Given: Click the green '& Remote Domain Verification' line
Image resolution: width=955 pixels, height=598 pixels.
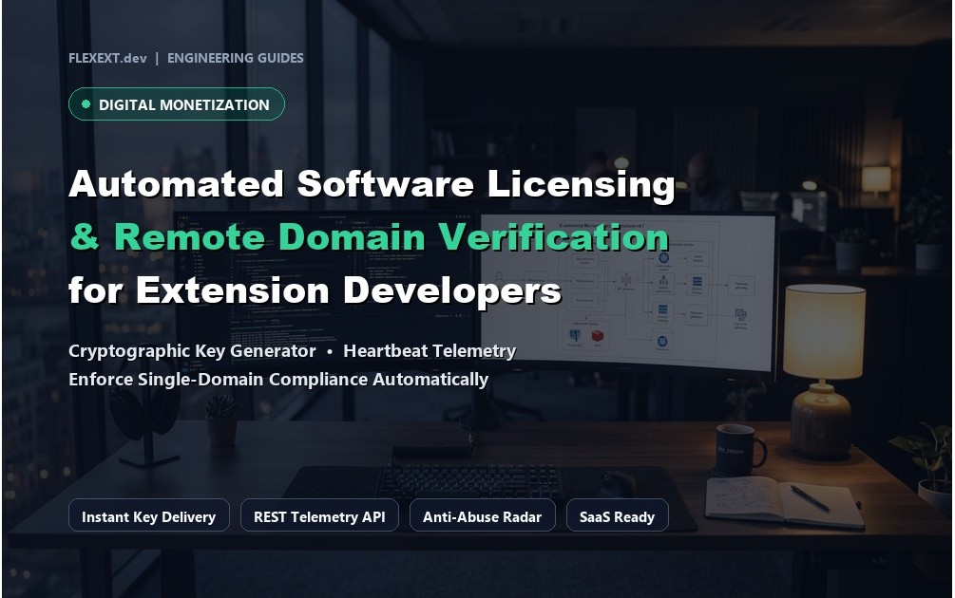Looking at the screenshot, I should coord(370,236).
